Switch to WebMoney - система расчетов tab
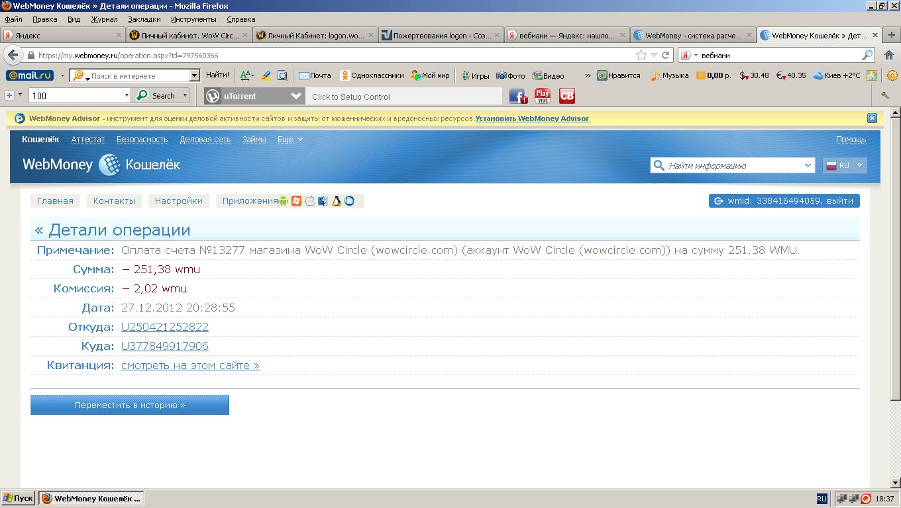 [x=693, y=35]
